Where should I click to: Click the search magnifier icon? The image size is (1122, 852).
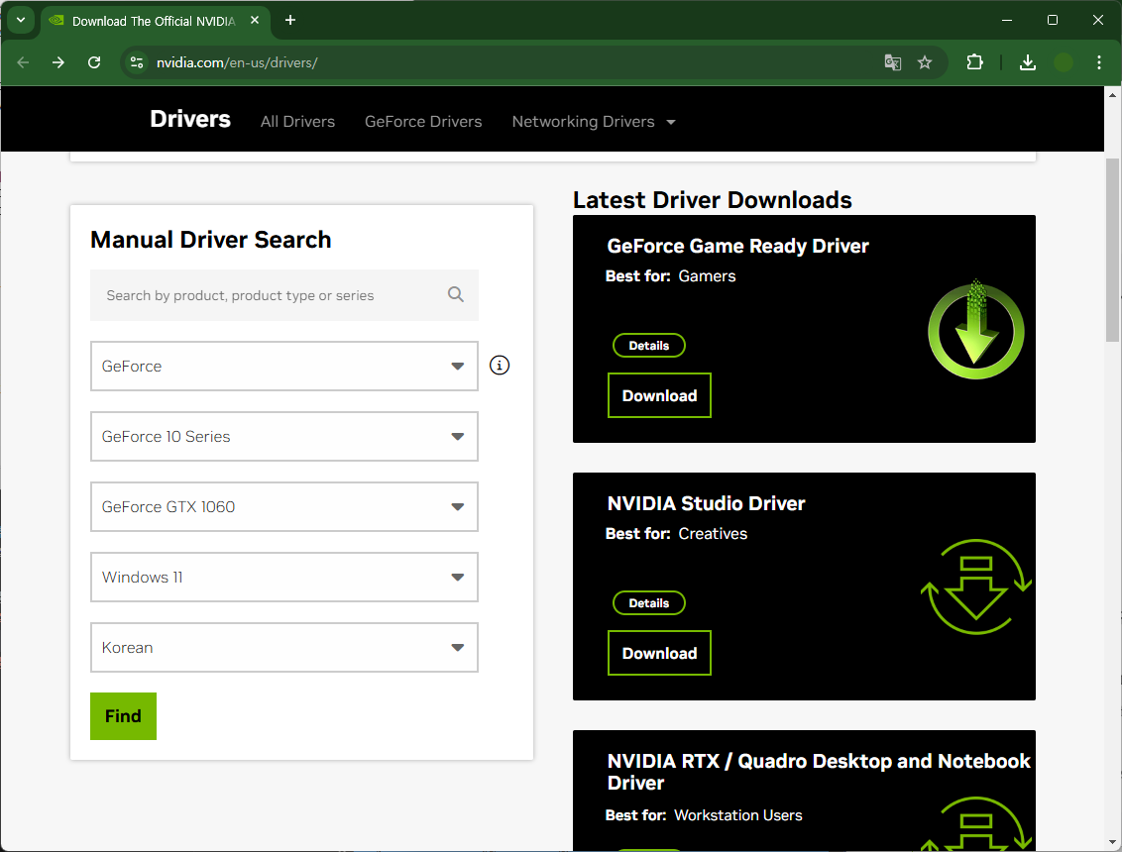click(x=456, y=294)
